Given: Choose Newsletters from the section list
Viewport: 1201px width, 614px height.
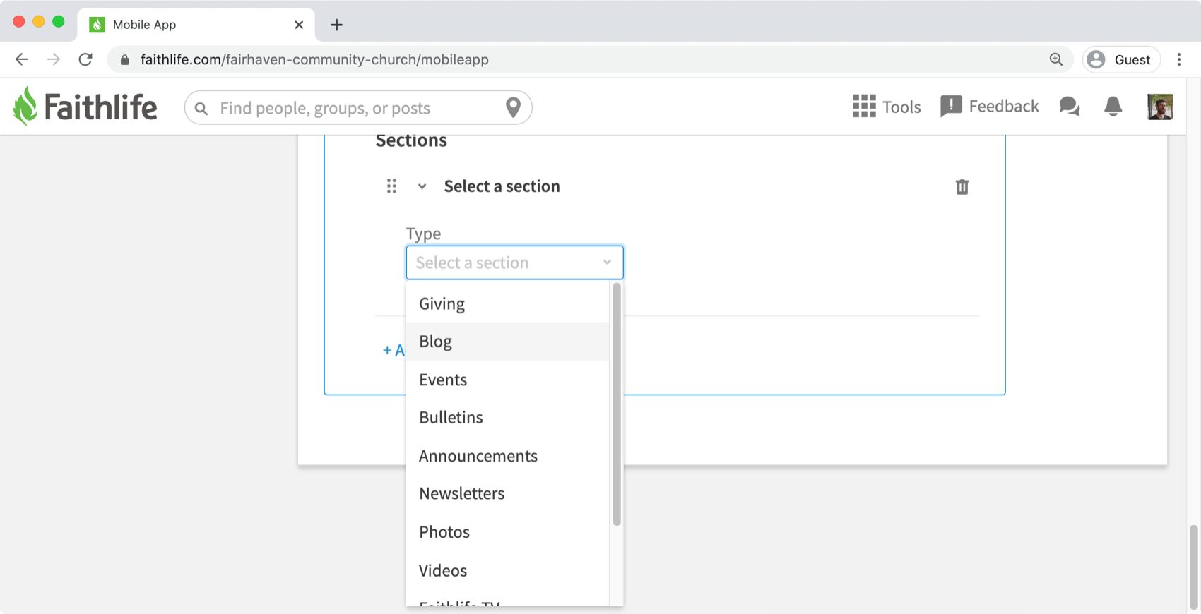Looking at the screenshot, I should pos(507,493).
